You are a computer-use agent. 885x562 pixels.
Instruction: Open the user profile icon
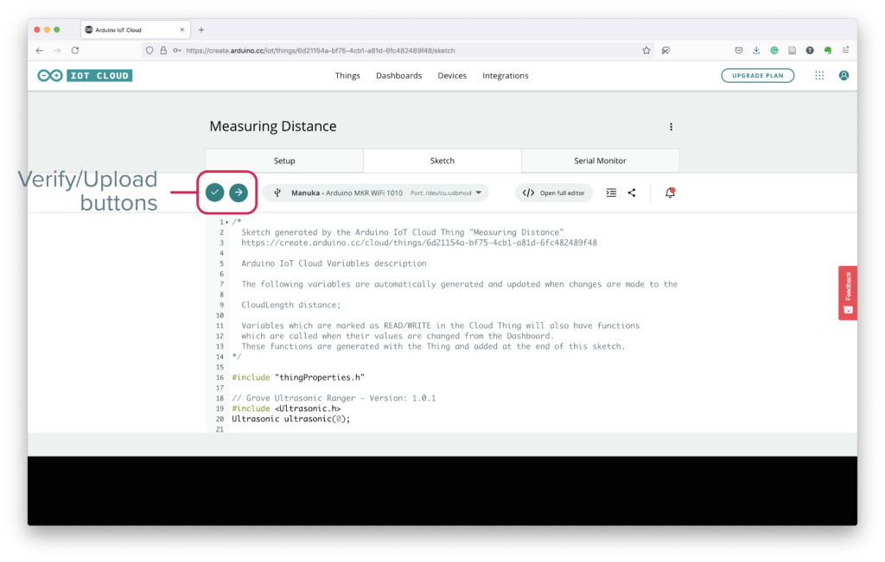point(844,75)
